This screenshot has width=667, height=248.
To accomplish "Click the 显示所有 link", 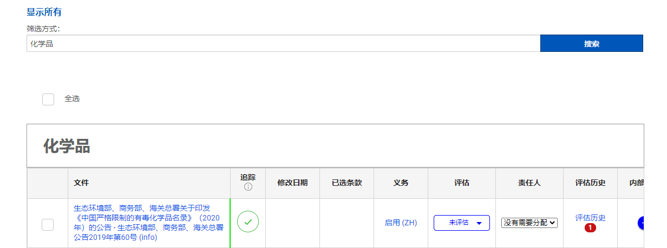I will 44,12.
